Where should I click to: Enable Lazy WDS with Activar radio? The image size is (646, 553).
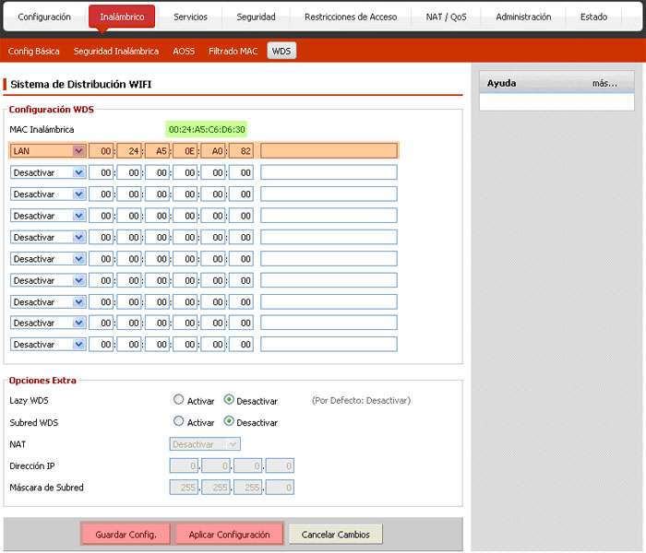(x=179, y=400)
